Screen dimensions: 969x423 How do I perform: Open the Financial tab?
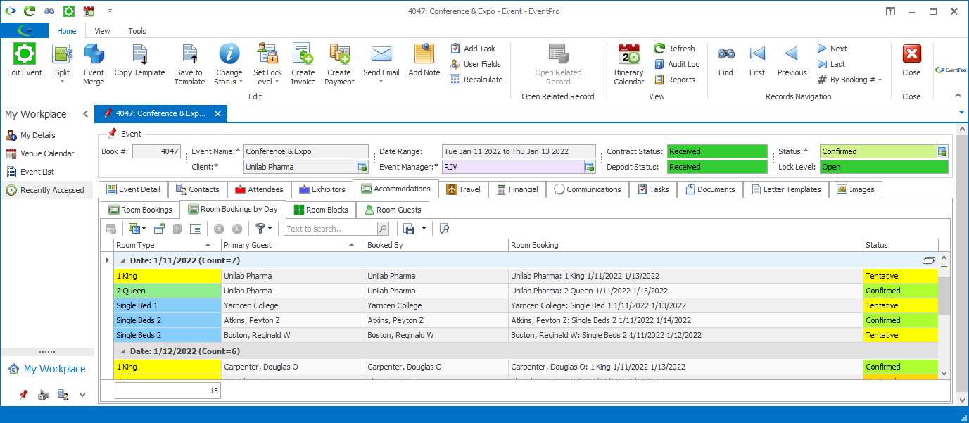[517, 189]
